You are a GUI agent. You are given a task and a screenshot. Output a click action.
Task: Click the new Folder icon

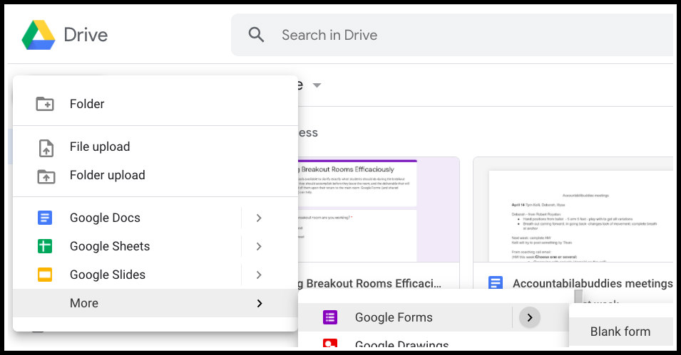[x=45, y=104]
